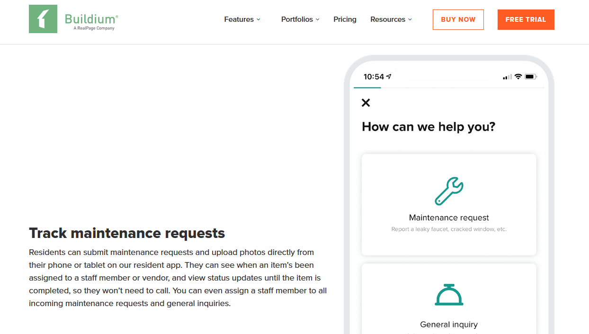Select the Maintenance request card
The height and width of the screenshot is (334, 589).
pyautogui.click(x=449, y=204)
